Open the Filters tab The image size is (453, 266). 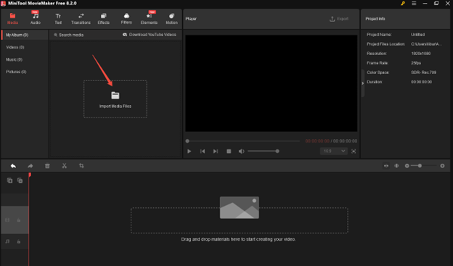(x=126, y=19)
